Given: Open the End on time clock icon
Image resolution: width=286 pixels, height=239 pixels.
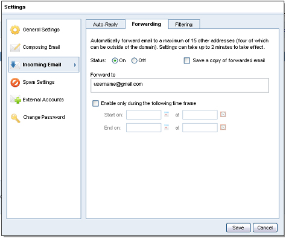Looking at the screenshot, I should tap(223, 127).
